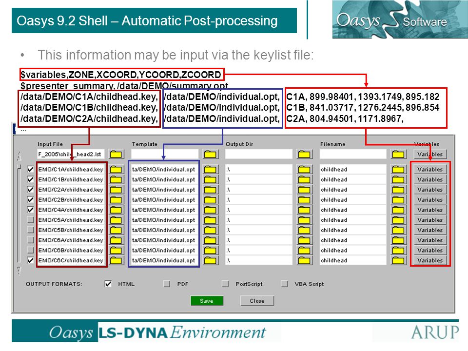468x351 pixels.
Task: Enable VBA Script output format
Action: click(284, 284)
